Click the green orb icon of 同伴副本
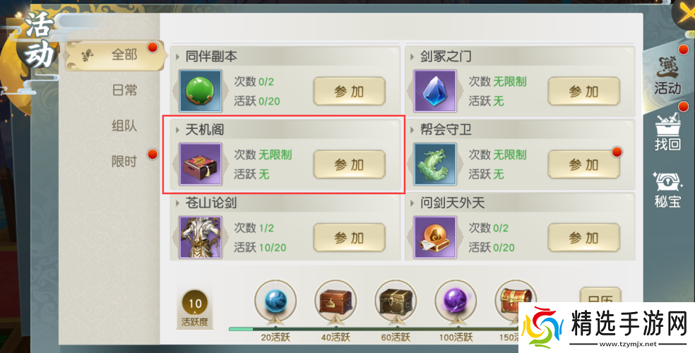 [201, 91]
